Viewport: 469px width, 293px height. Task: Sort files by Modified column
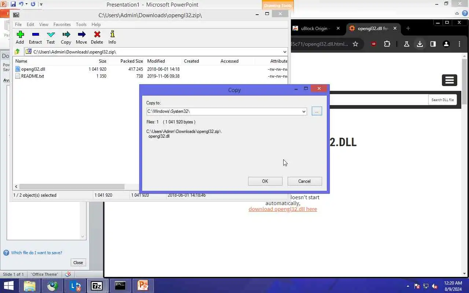click(x=156, y=61)
